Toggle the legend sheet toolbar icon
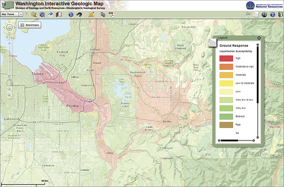Viewport: 284px width, 187px height. [x=256, y=14]
